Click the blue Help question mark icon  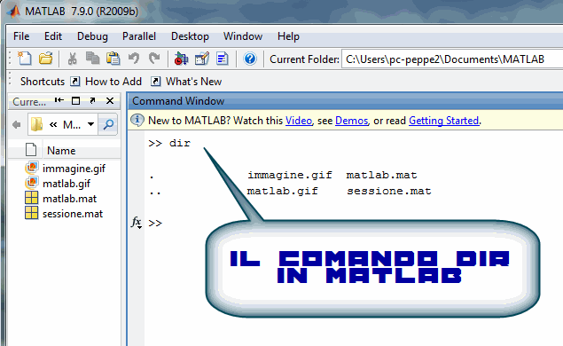coord(250,59)
